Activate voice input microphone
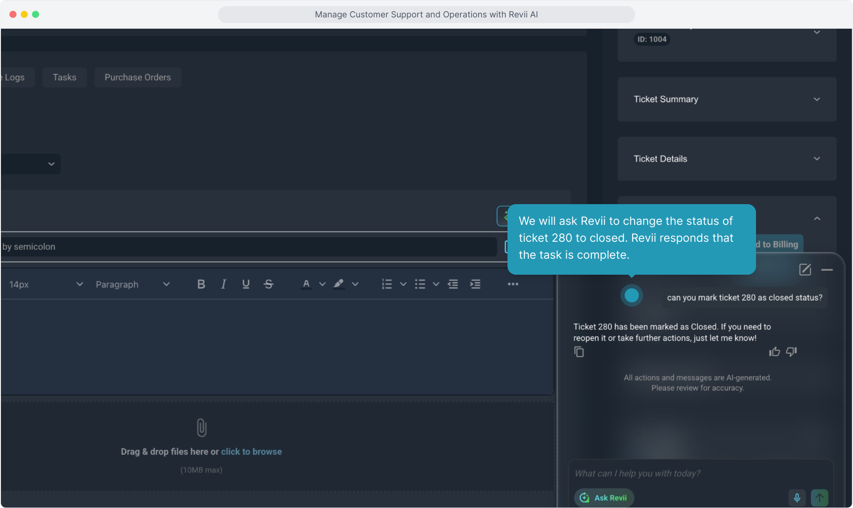The image size is (853, 508). point(797,498)
